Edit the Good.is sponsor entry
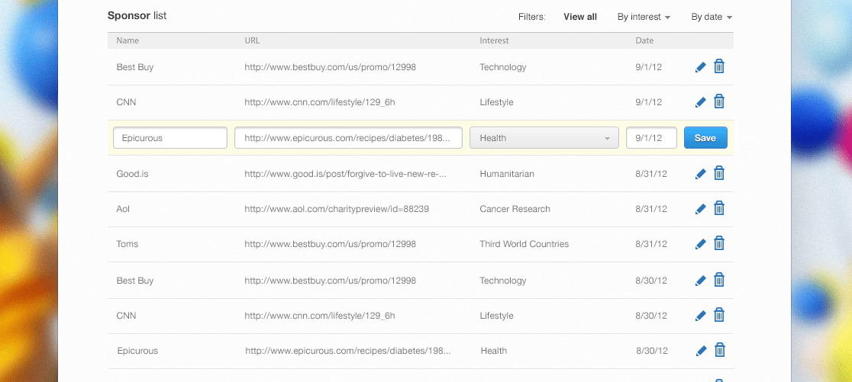 [701, 174]
